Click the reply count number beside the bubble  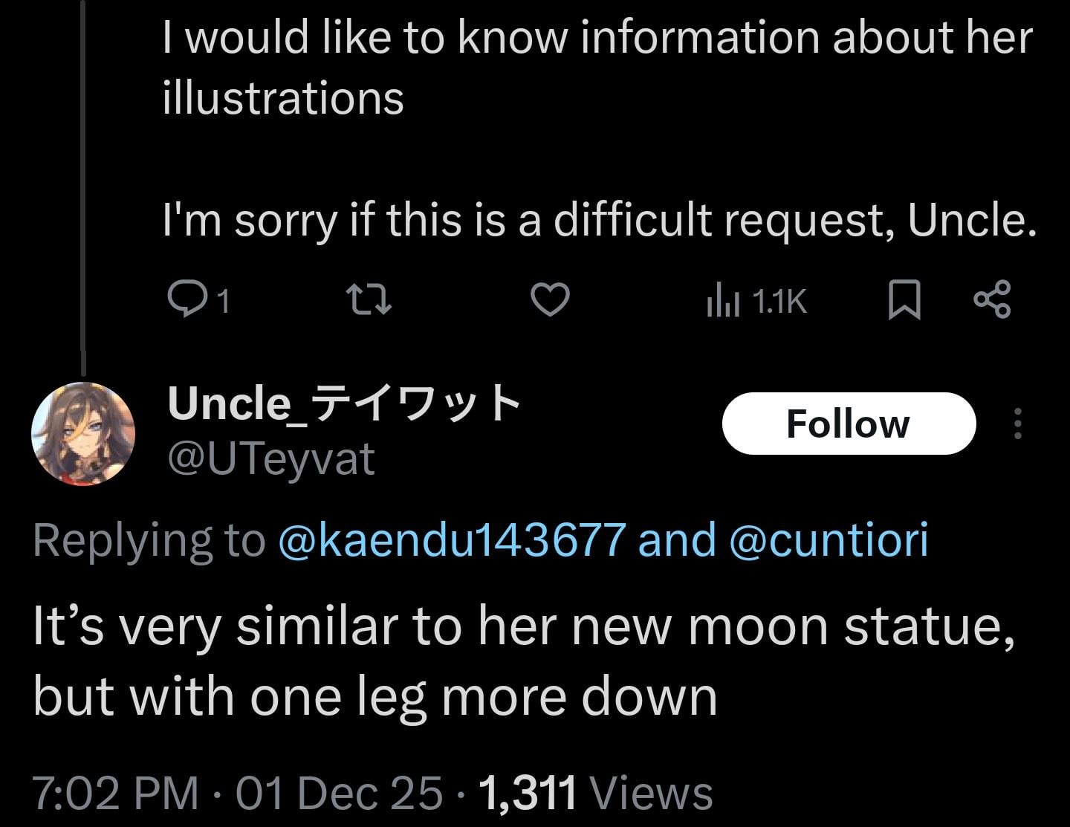tap(224, 301)
